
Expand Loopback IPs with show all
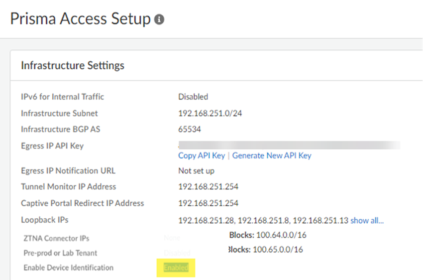point(367,220)
